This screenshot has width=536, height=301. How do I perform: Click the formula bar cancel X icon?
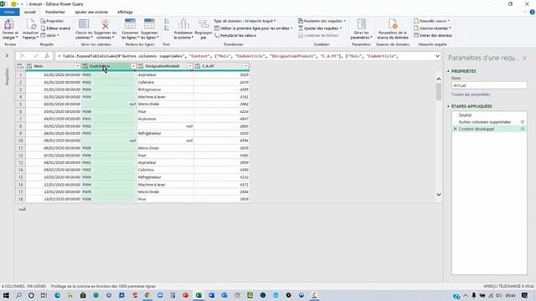pos(23,56)
